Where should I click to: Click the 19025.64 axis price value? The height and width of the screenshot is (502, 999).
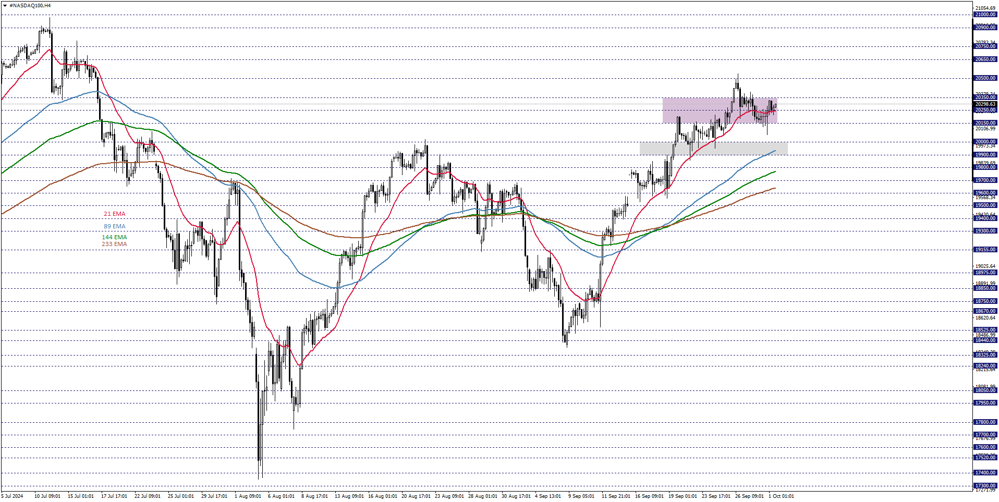(985, 266)
